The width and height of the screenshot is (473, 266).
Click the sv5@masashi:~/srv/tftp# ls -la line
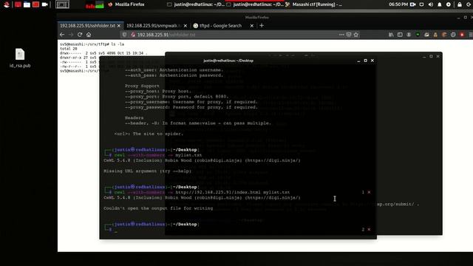pyautogui.click(x=92, y=44)
